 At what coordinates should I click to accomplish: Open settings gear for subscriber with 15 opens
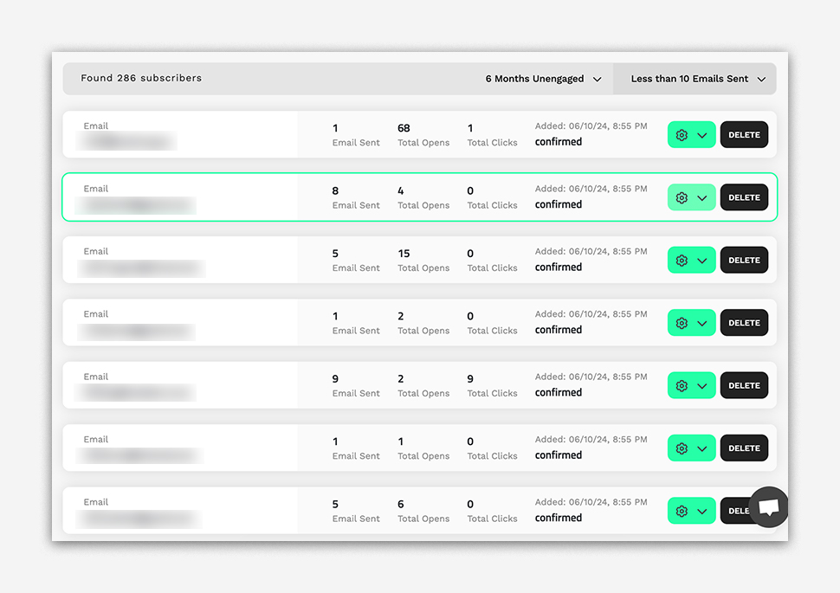(x=682, y=261)
